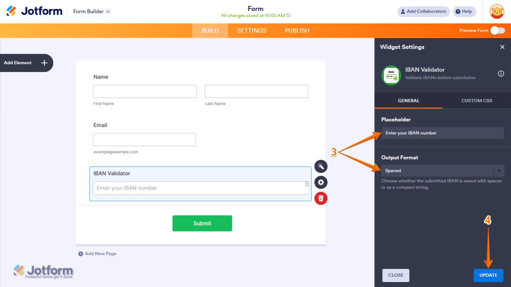Click the Form title text
511x287 pixels.
pyautogui.click(x=255, y=9)
